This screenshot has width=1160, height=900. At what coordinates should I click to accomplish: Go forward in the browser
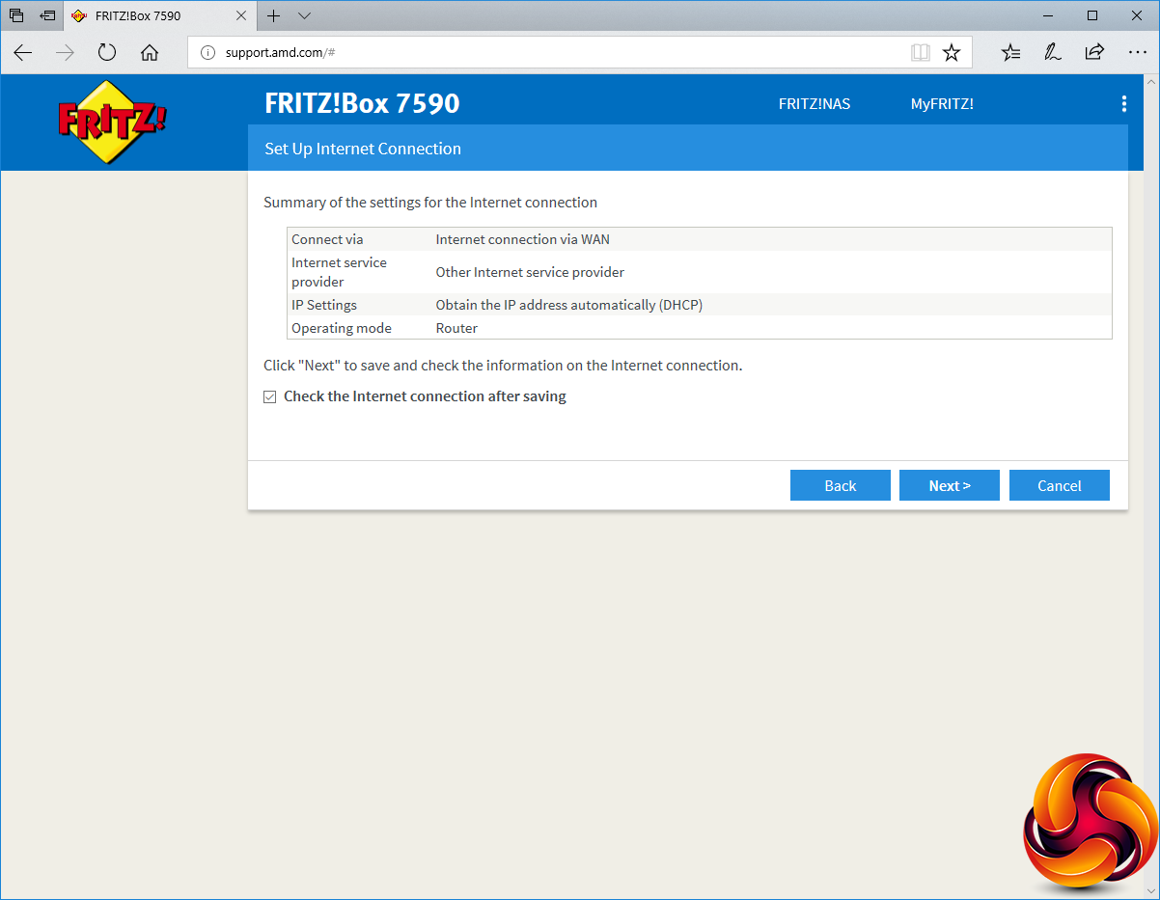66,53
